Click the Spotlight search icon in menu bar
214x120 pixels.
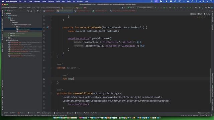pos(200,1)
